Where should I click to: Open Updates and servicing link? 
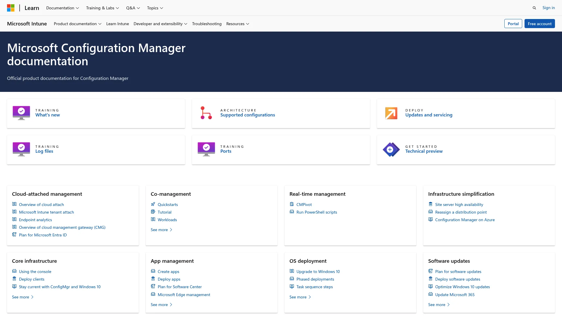429,115
